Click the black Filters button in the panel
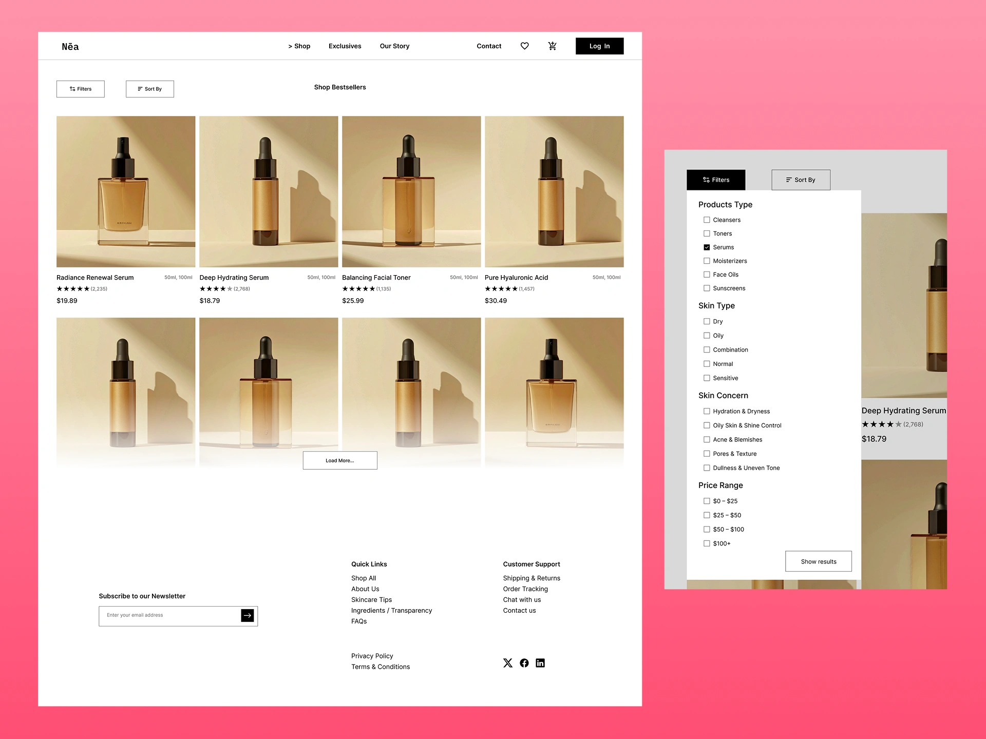986x739 pixels. tap(716, 180)
